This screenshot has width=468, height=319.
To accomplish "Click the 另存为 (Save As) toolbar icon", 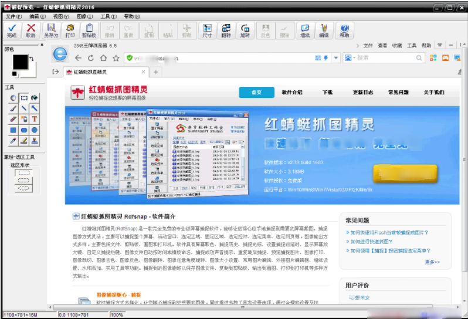I will 51,30.
